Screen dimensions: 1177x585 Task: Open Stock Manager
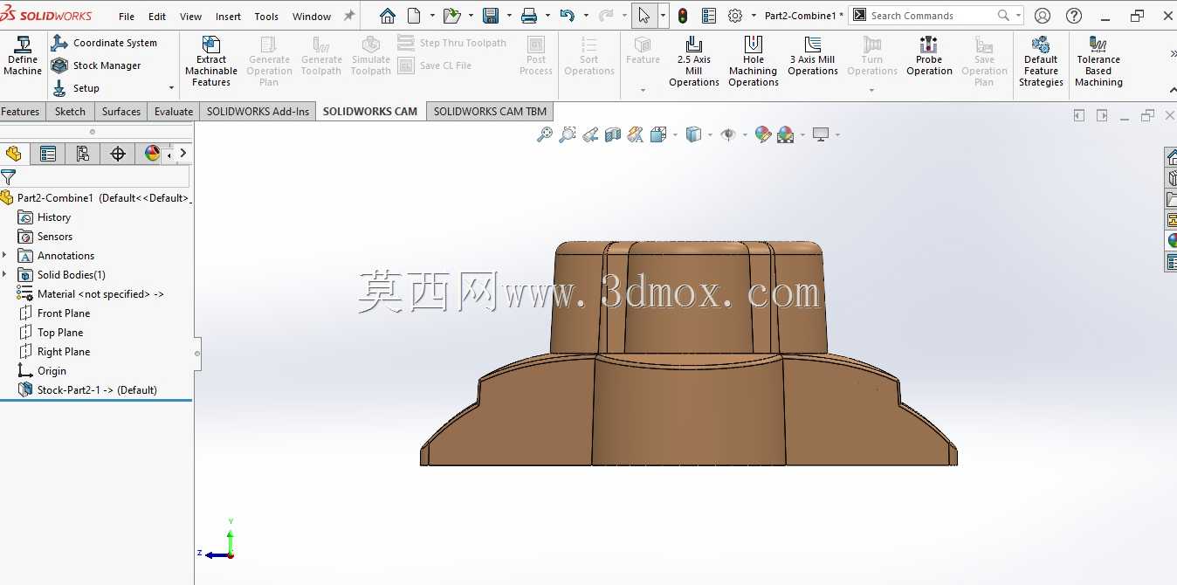point(96,65)
